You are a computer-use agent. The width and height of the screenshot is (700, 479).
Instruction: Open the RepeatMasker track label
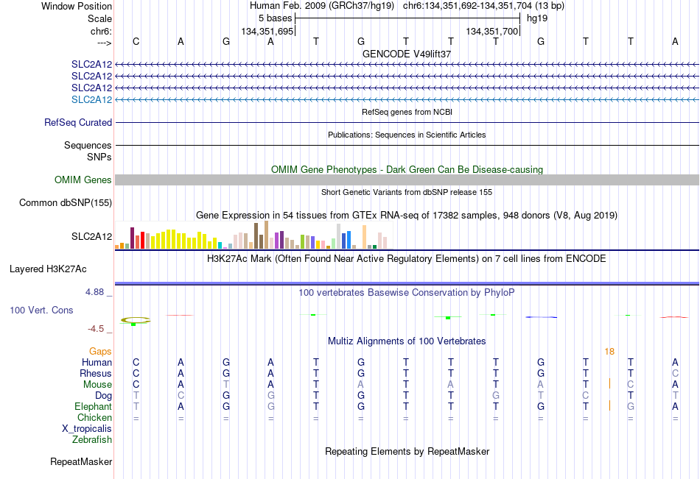[x=81, y=461]
